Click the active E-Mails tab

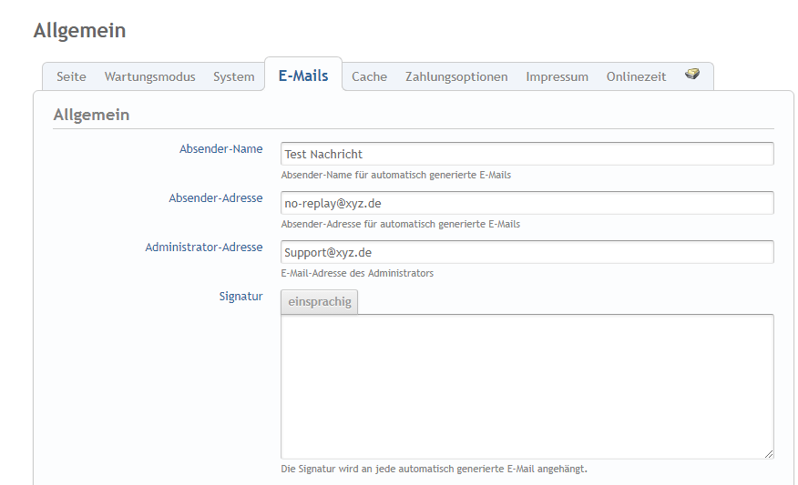[303, 76]
